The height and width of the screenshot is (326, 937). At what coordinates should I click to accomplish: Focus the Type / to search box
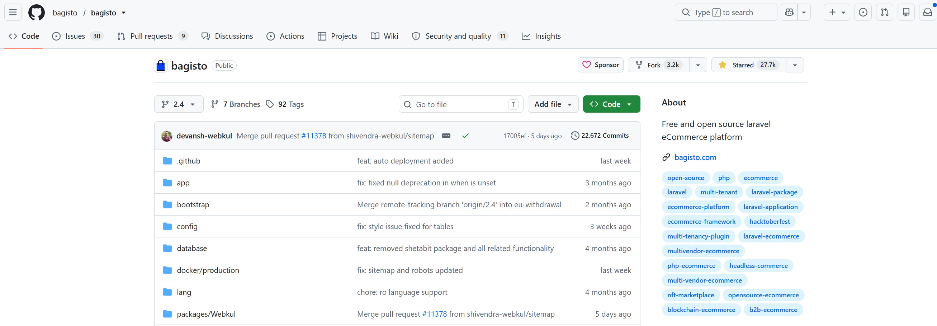726,12
